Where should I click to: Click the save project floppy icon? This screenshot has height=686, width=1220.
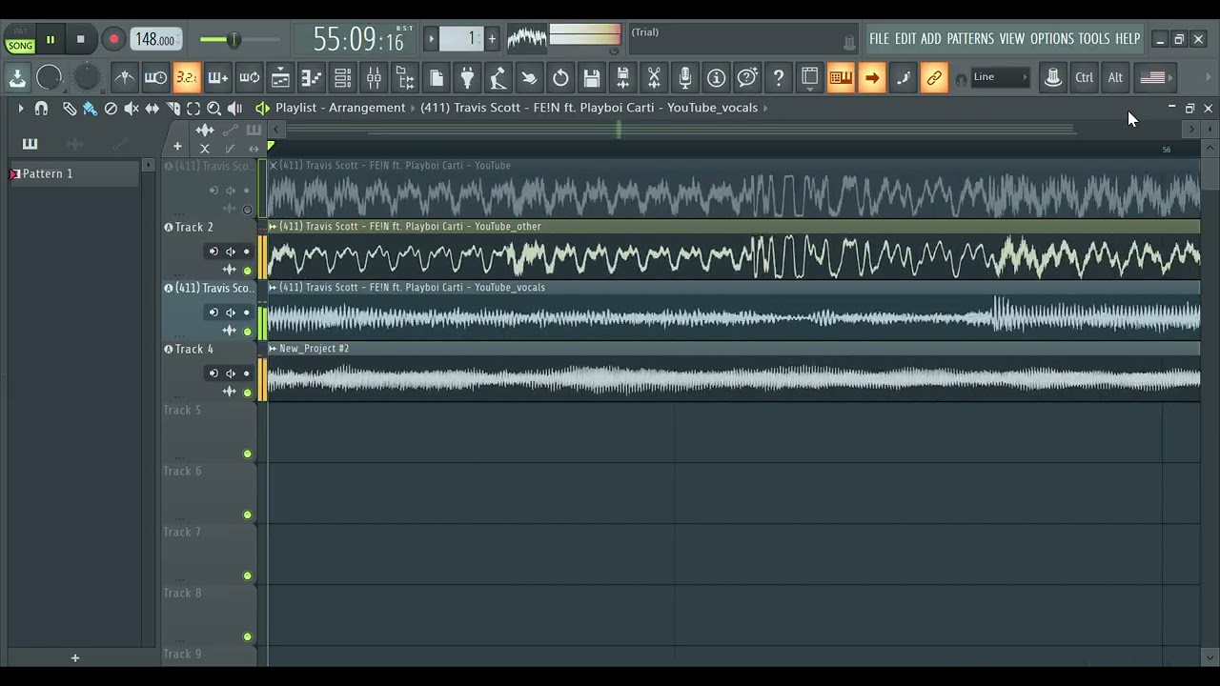592,77
